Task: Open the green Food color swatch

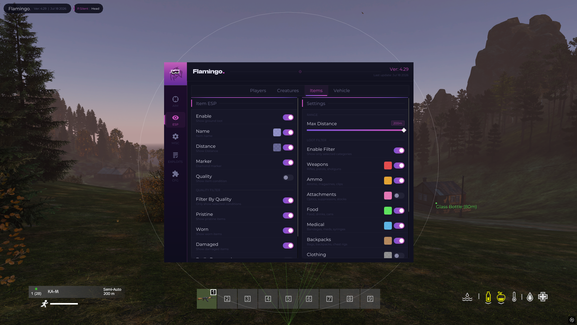Action: (388, 211)
